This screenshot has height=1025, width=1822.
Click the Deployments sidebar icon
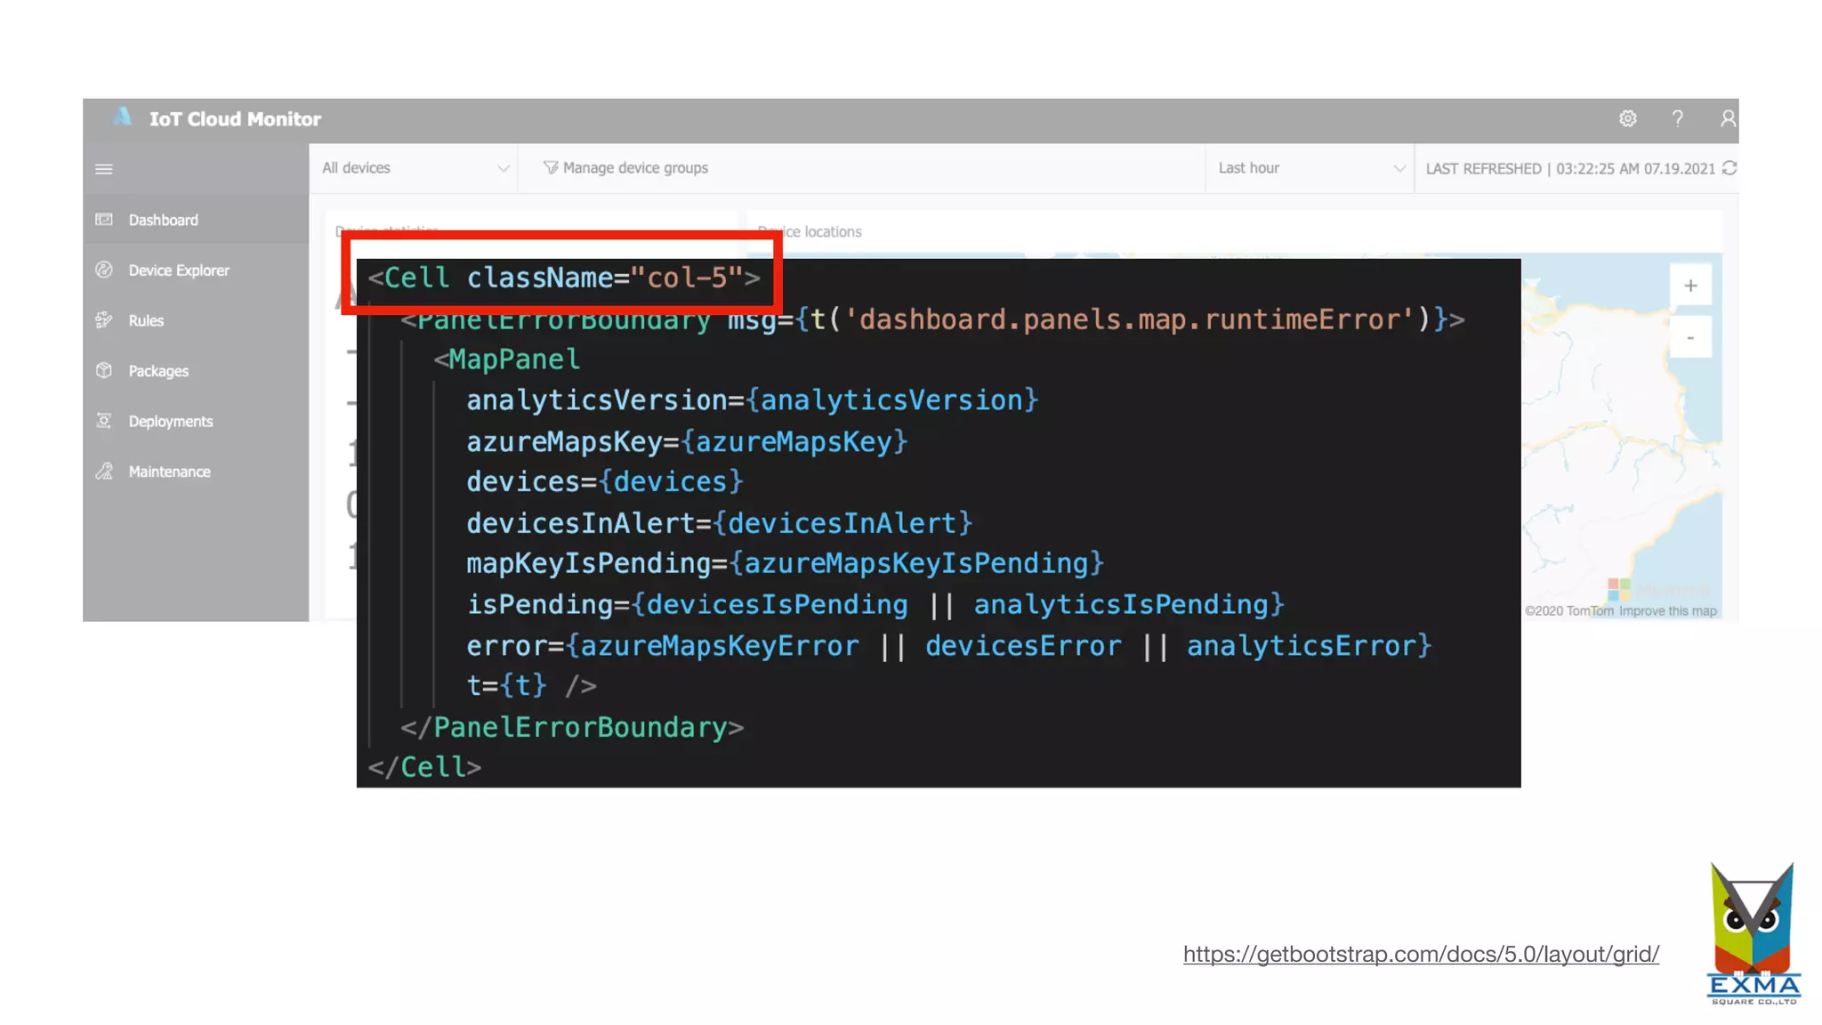pos(104,421)
